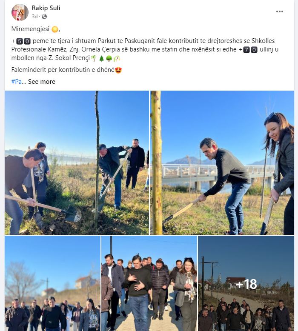298x331 pixels.
Task: Expand the post with See more
Action: pos(42,82)
